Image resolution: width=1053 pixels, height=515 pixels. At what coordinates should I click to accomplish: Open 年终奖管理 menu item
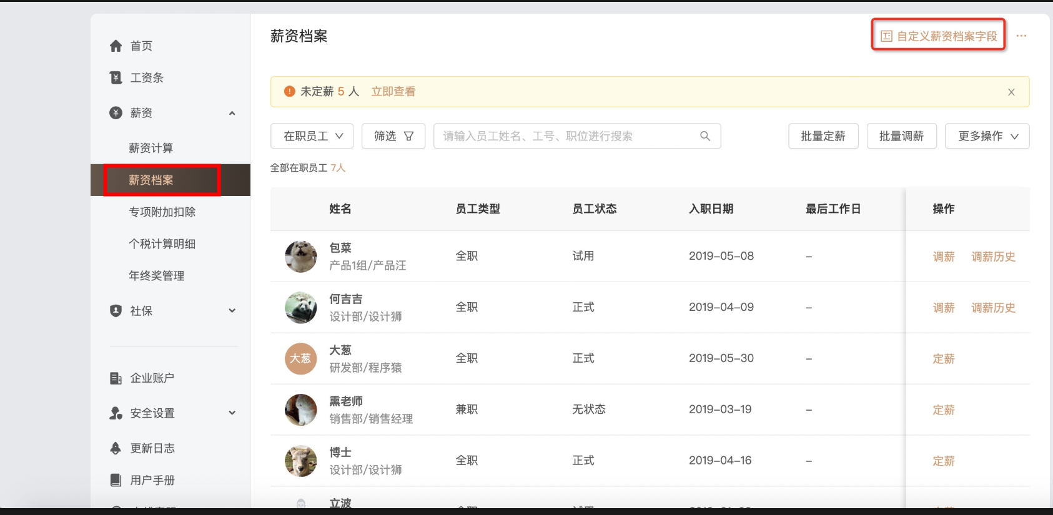click(x=156, y=276)
